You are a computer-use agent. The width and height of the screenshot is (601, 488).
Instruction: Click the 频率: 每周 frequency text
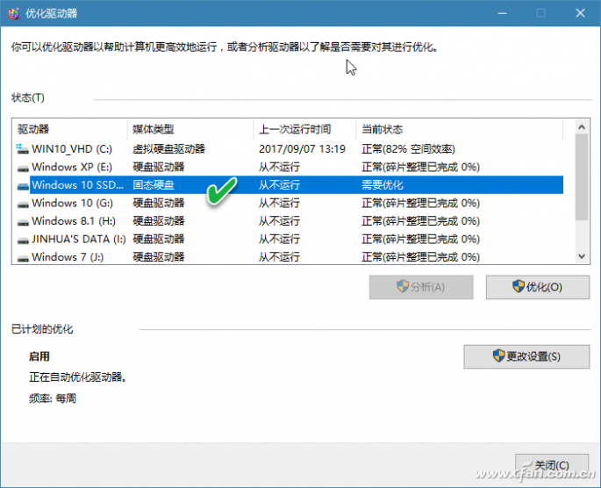click(x=53, y=398)
